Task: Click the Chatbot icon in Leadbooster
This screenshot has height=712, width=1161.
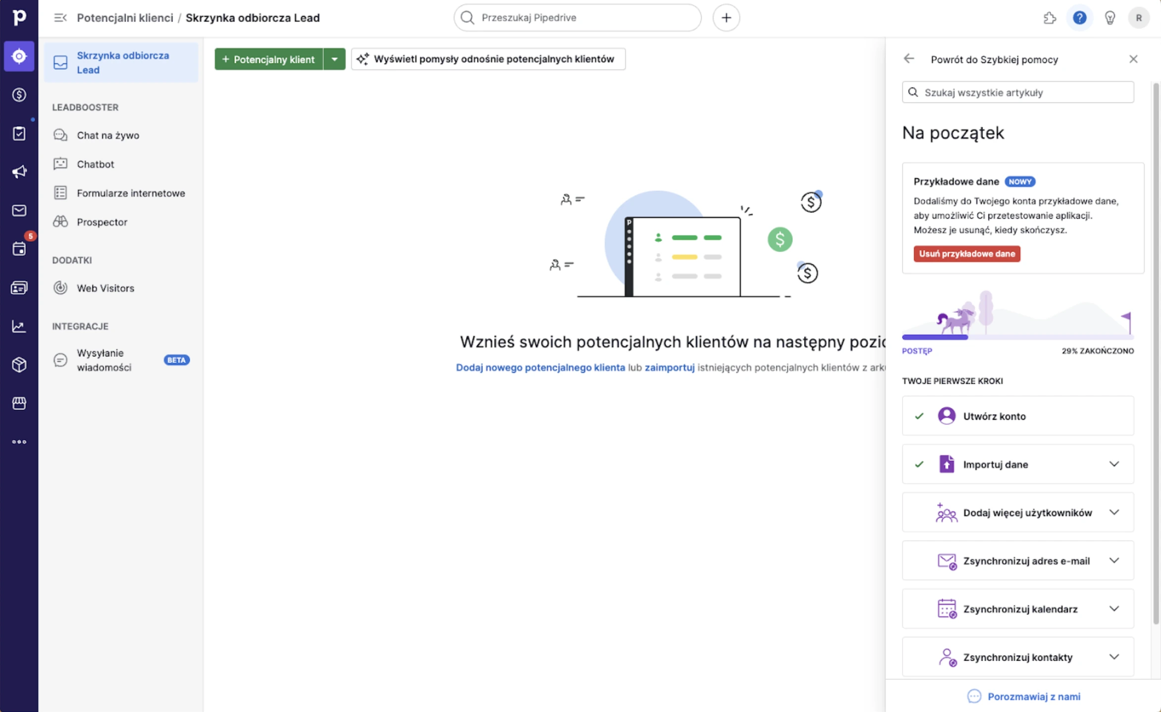Action: click(60, 164)
